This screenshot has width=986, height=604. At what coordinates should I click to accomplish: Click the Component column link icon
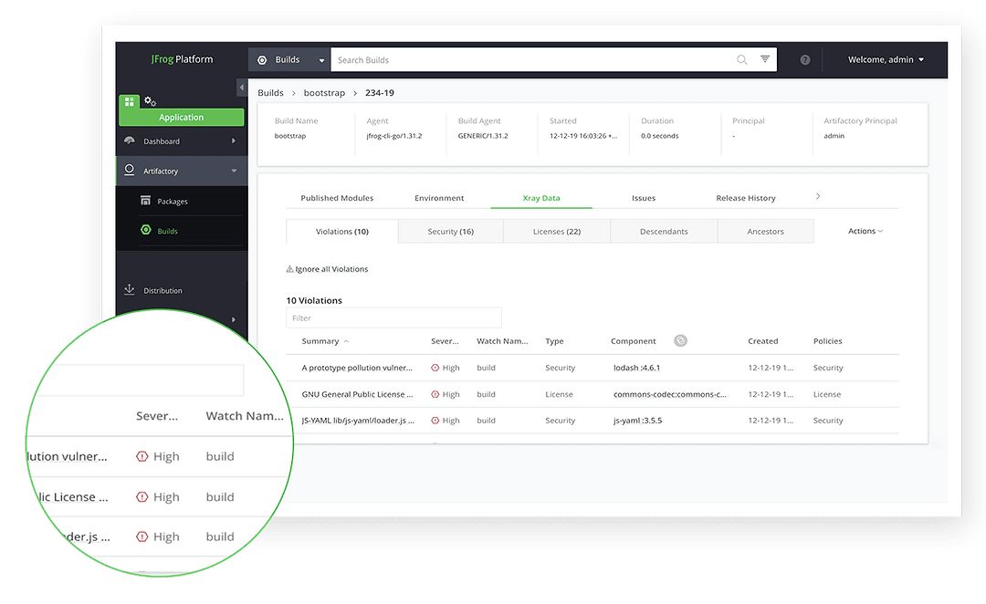tap(680, 341)
